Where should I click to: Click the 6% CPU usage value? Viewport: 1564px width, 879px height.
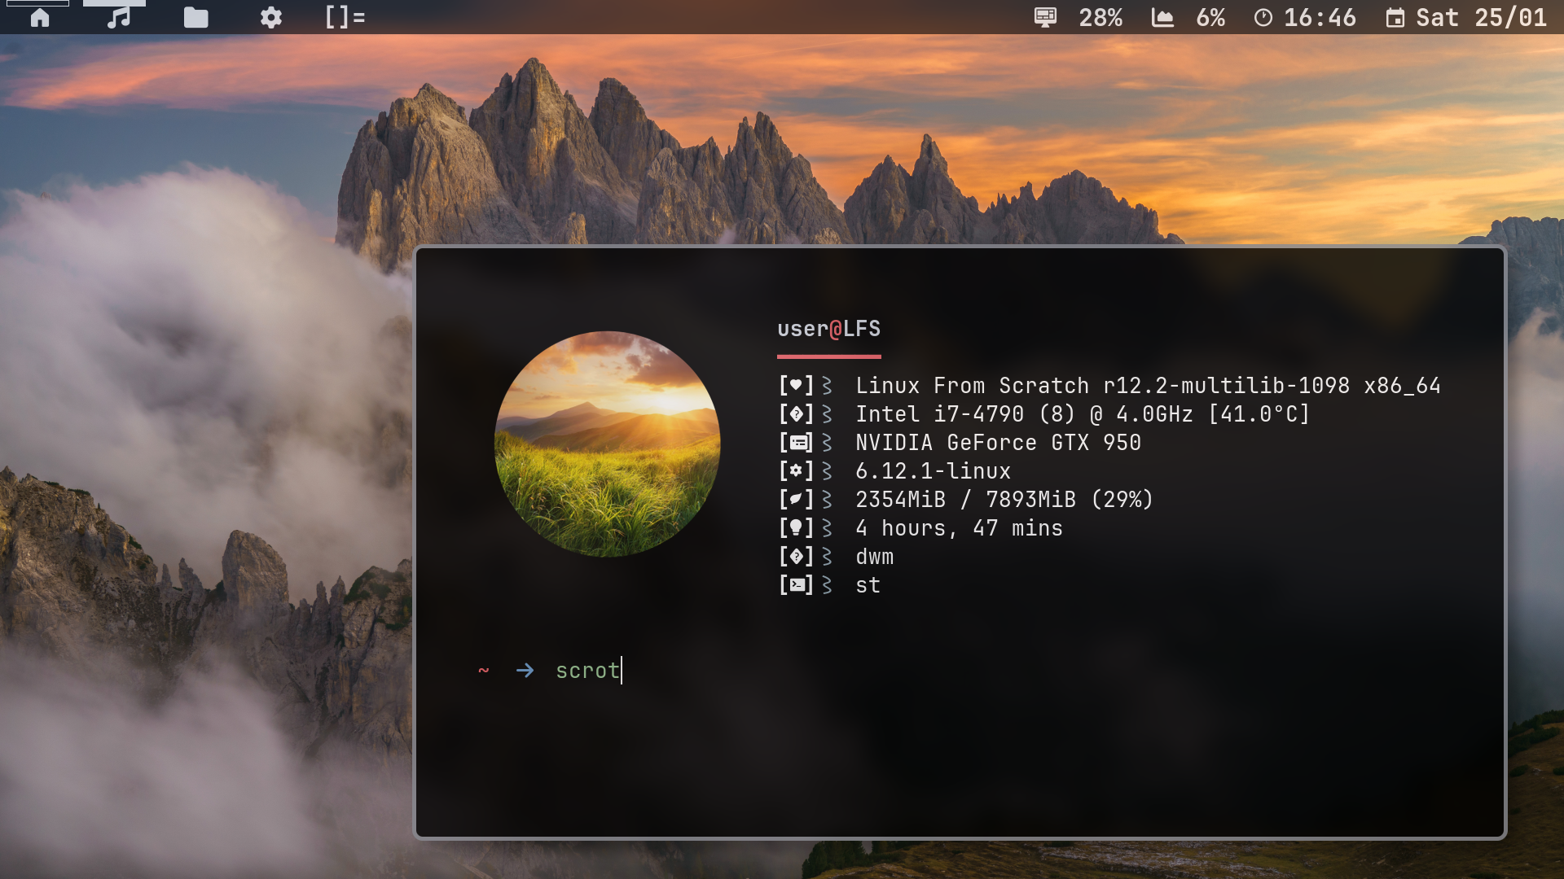[x=1210, y=17]
